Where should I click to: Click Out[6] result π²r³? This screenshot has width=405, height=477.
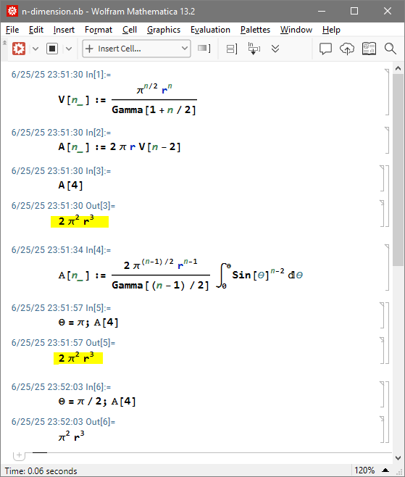tap(71, 437)
